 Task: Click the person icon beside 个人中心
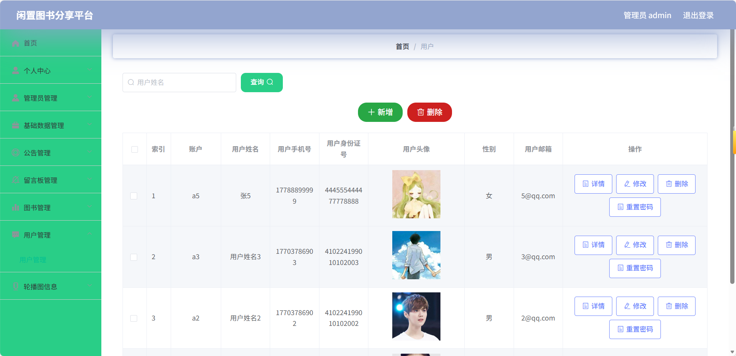15,71
